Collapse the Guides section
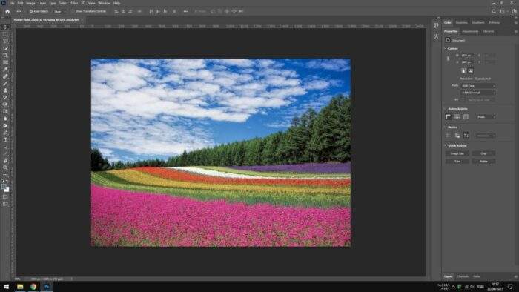 pos(445,127)
